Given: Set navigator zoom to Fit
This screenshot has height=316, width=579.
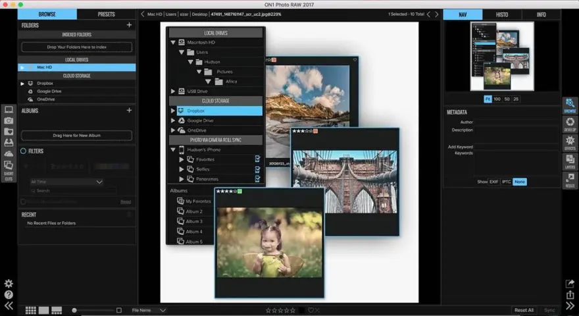Looking at the screenshot, I should (488, 99).
